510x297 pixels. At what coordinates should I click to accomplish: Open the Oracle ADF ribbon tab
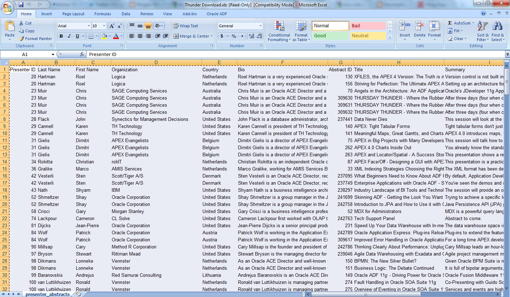[217, 14]
